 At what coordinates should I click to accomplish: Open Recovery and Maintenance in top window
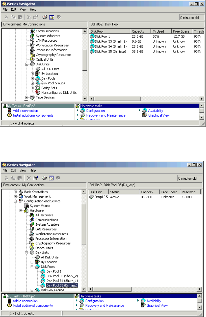coord(106,115)
